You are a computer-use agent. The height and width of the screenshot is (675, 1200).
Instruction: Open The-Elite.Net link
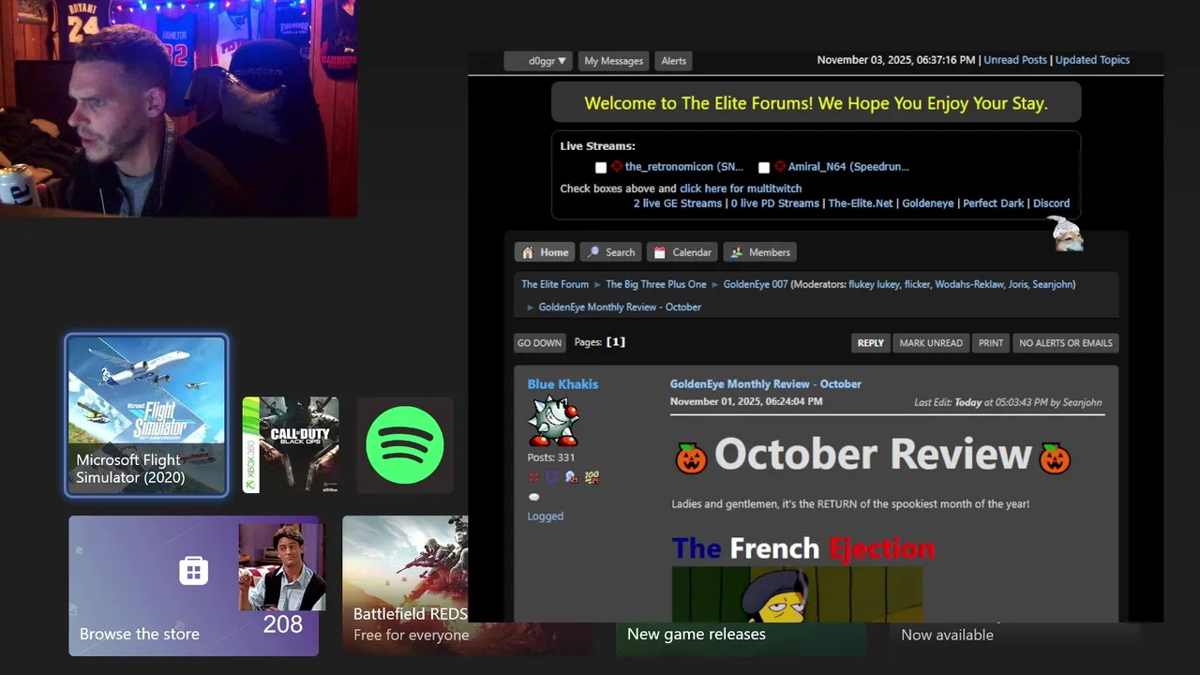(861, 203)
